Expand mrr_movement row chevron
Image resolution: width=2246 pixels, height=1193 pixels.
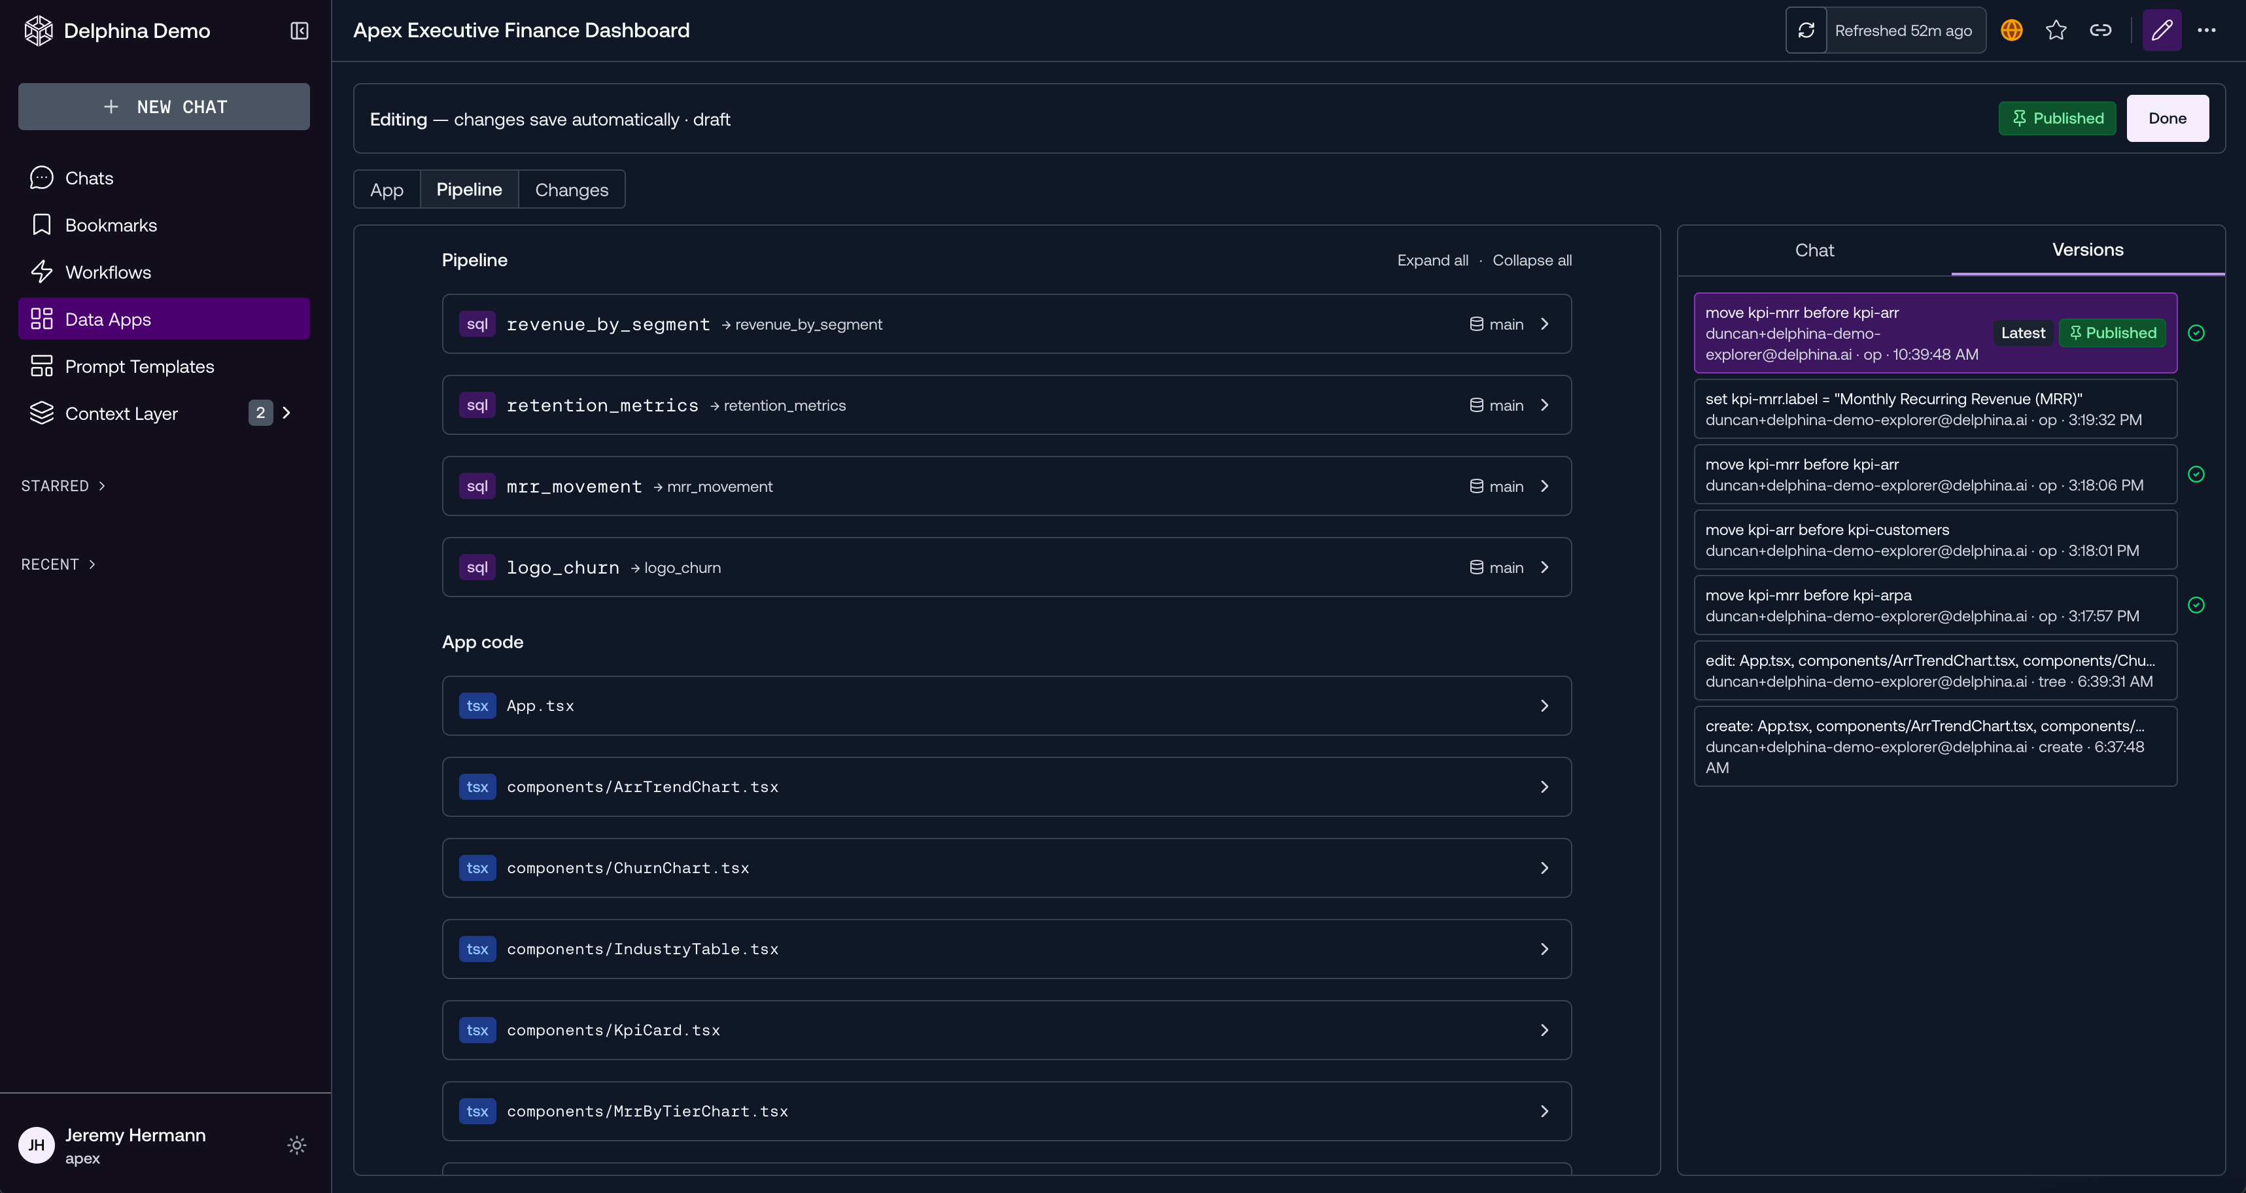1544,486
